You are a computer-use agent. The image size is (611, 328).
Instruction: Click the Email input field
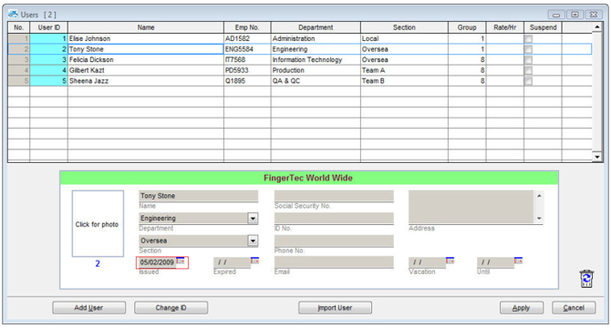tap(334, 262)
